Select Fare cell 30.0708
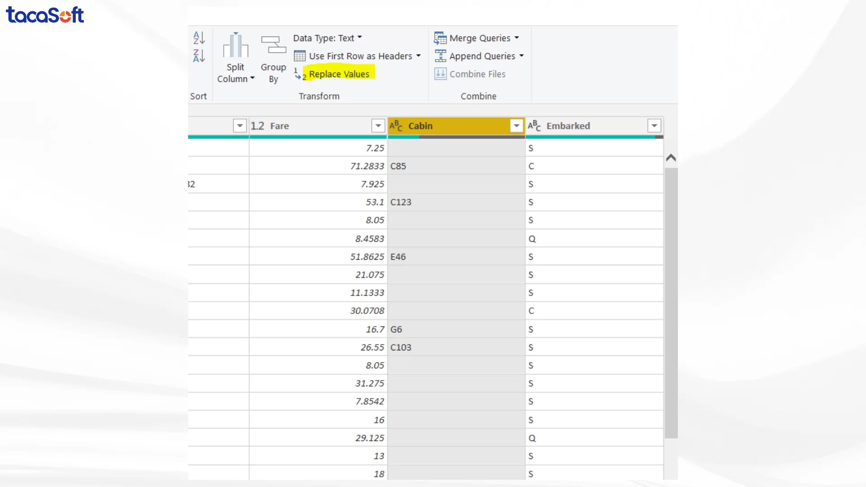Viewport: 866px width, 487px height. pos(318,311)
